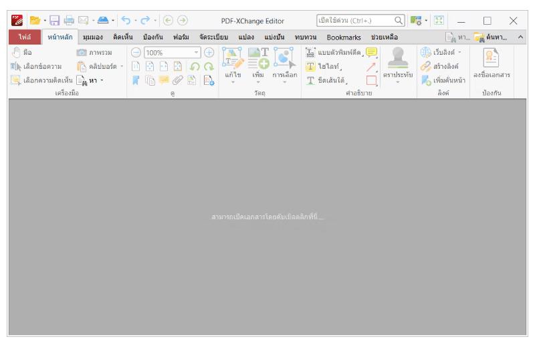Click the Fit Page icon
The height and width of the screenshot is (343, 539).
pos(150,66)
